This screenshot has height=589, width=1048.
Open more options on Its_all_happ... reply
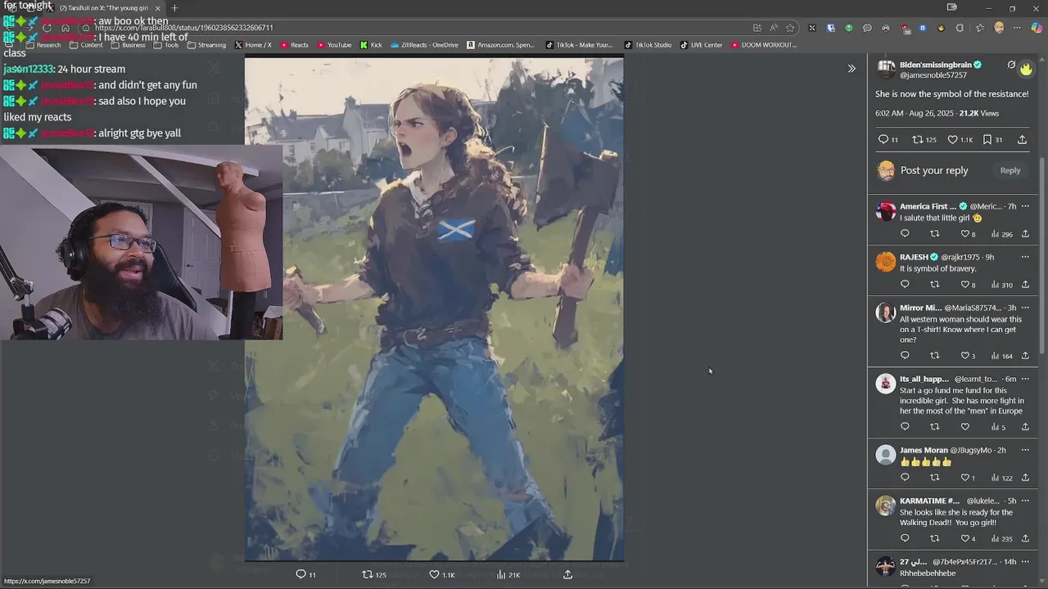pyautogui.click(x=1024, y=379)
